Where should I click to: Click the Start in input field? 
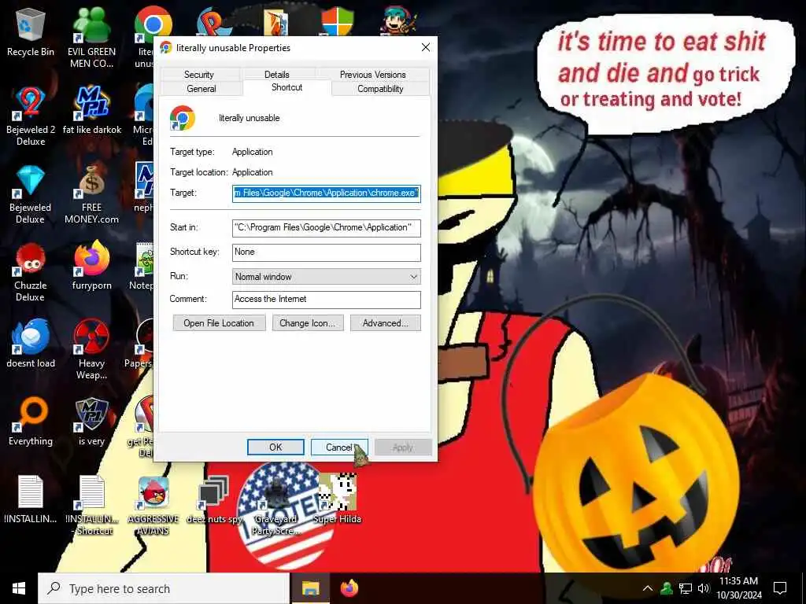click(327, 227)
